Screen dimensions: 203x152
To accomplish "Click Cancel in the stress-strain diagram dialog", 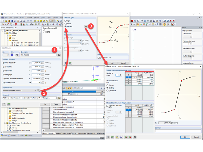I will [x=196, y=137].
